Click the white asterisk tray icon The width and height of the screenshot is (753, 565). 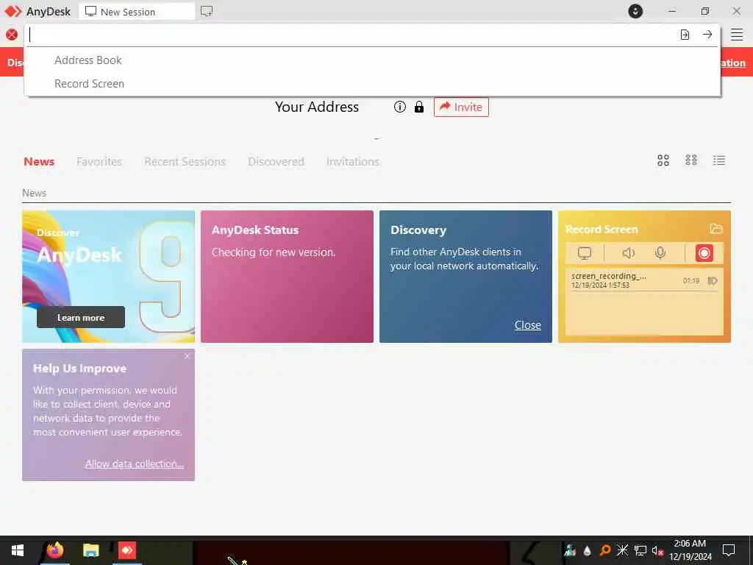click(x=622, y=550)
